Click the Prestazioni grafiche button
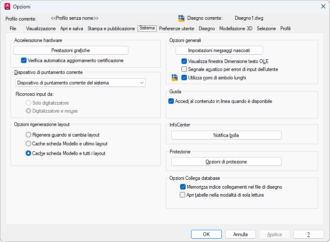 tap(71, 50)
